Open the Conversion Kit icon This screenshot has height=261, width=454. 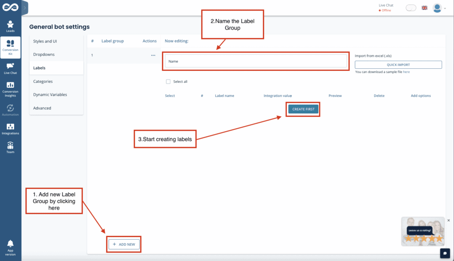click(x=10, y=43)
